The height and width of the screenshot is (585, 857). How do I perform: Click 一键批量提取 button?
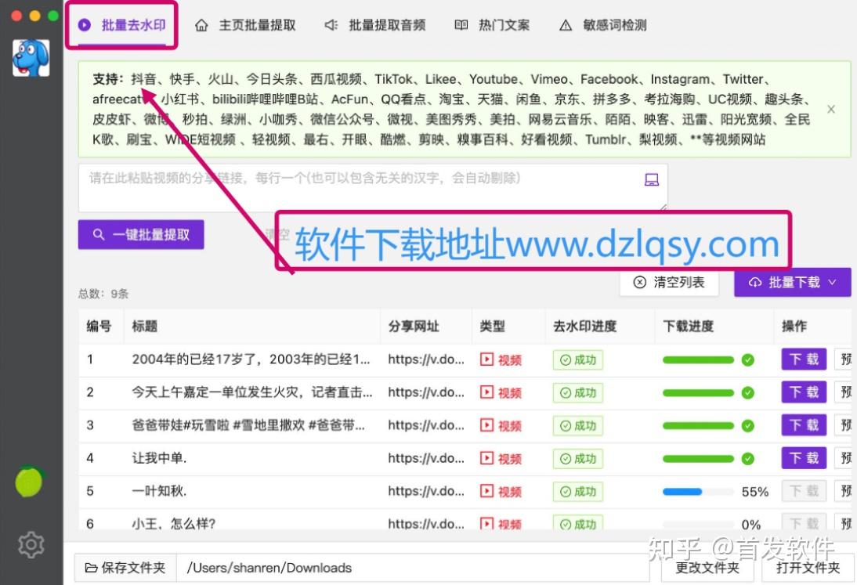[141, 235]
